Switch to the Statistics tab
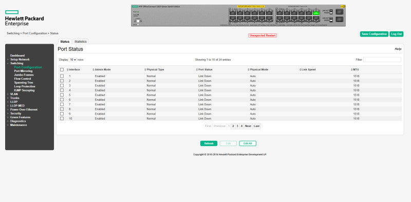Viewport: 411px width, 202px height. pos(81,42)
